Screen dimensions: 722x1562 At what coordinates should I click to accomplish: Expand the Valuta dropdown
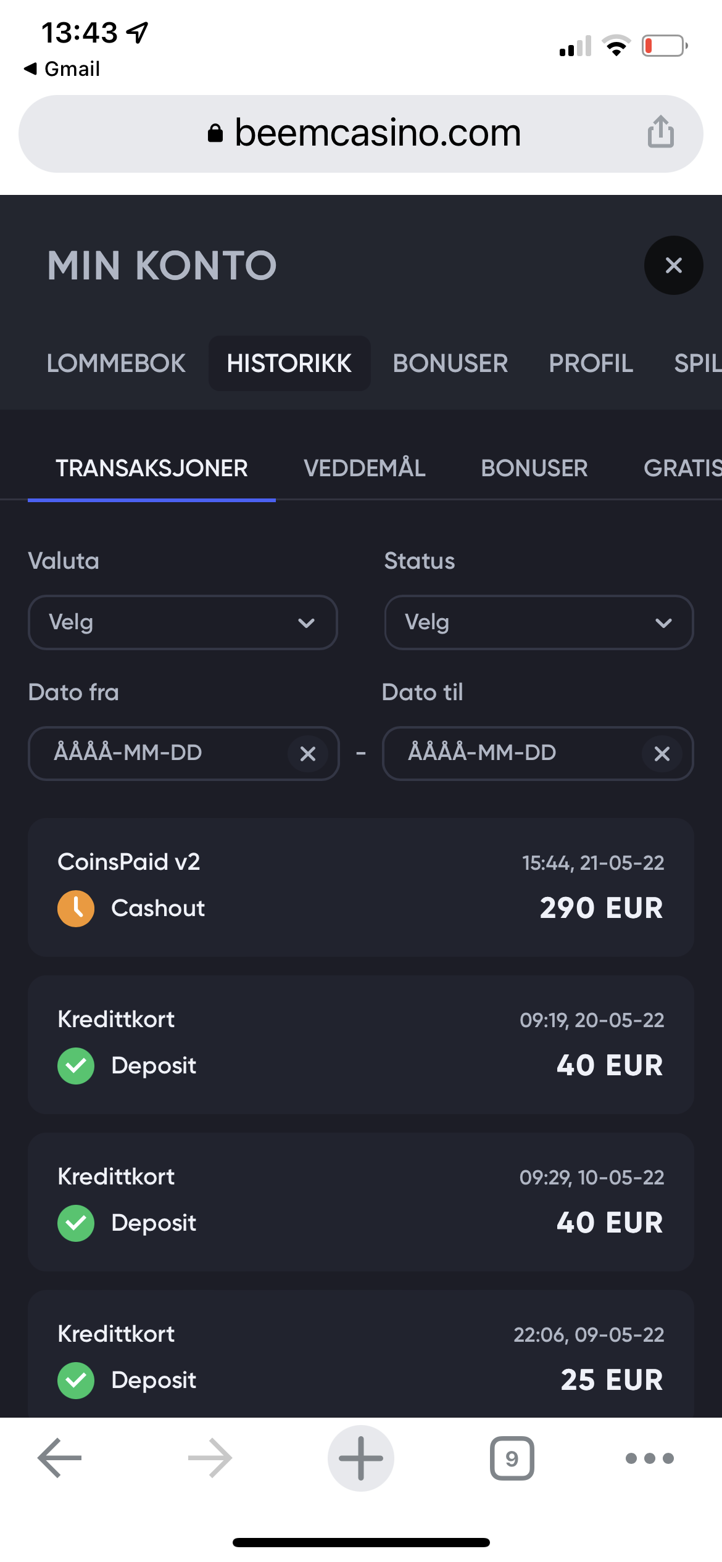pos(183,622)
